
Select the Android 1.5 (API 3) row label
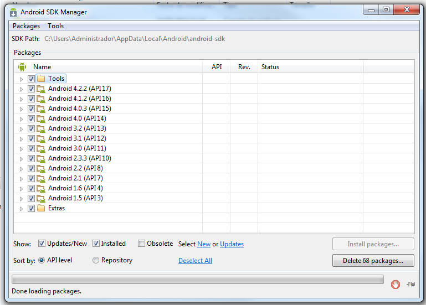(x=75, y=198)
